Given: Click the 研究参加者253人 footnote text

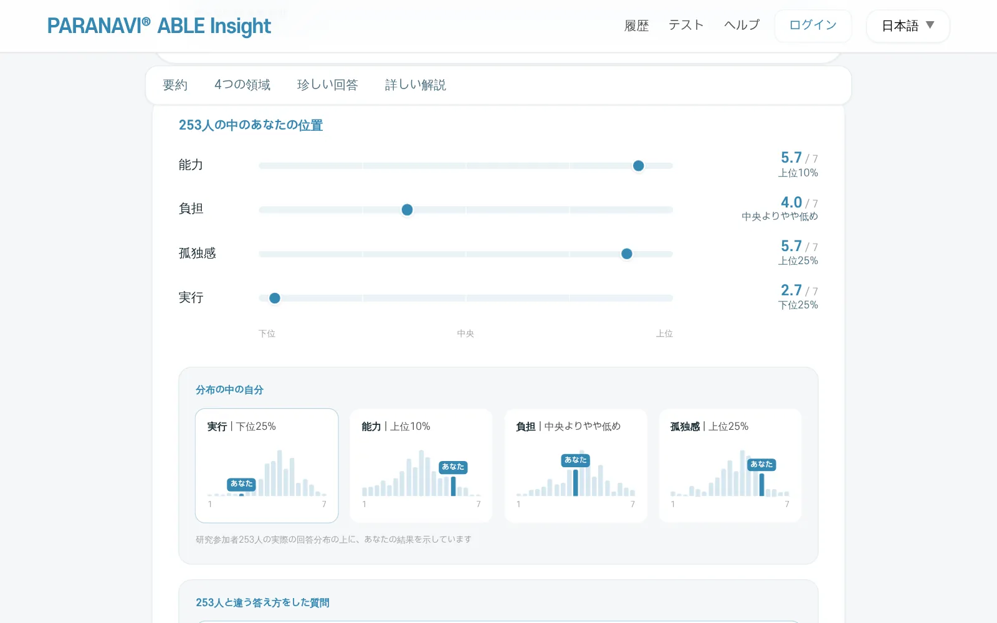Looking at the screenshot, I should click(333, 540).
